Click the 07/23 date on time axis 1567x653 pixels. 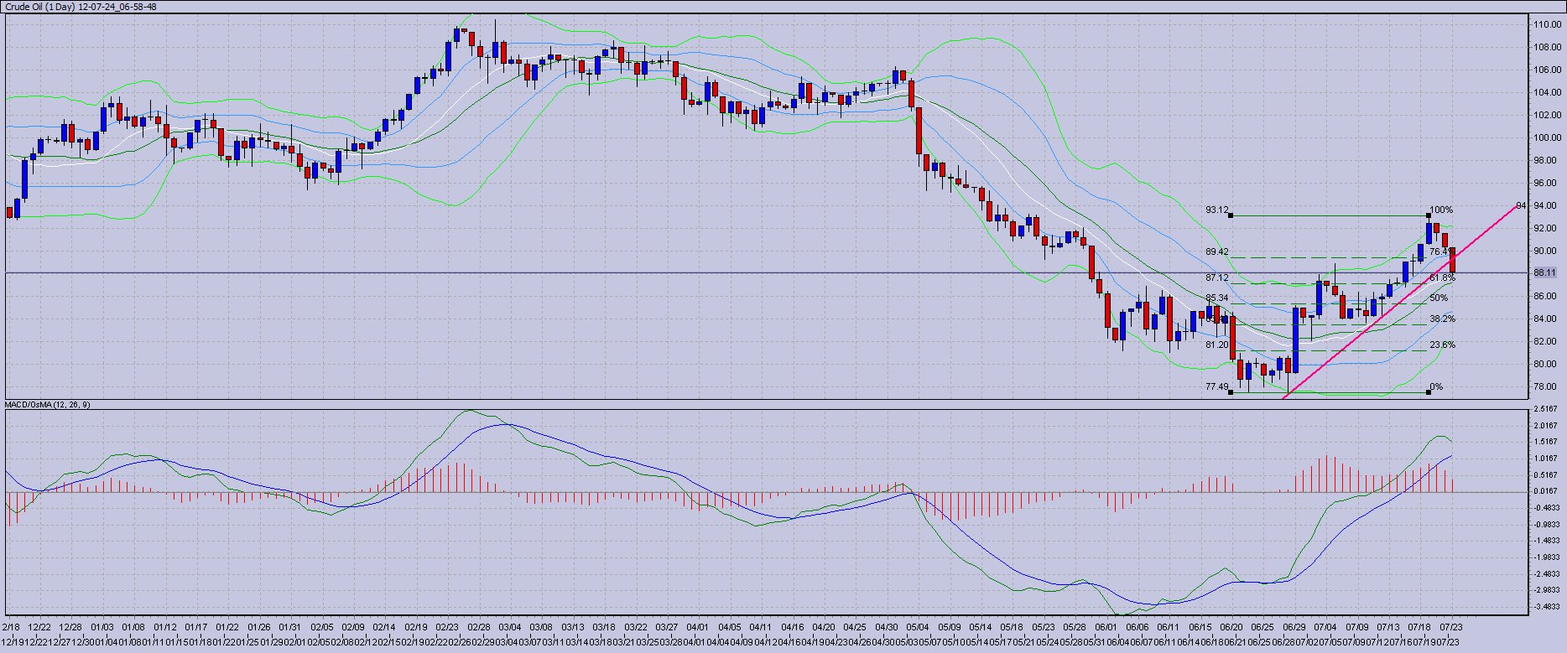click(x=1451, y=626)
